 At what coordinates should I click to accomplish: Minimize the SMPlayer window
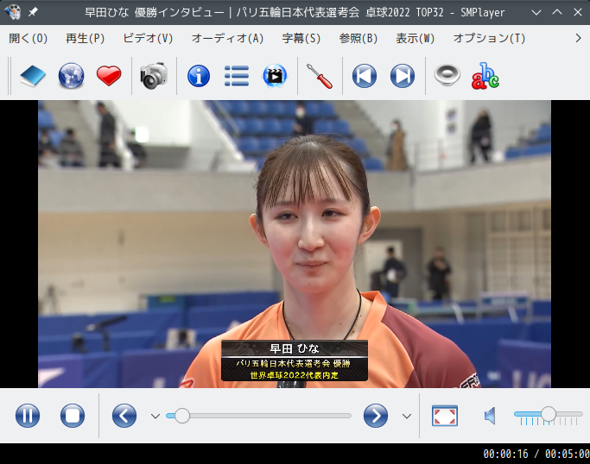click(536, 12)
